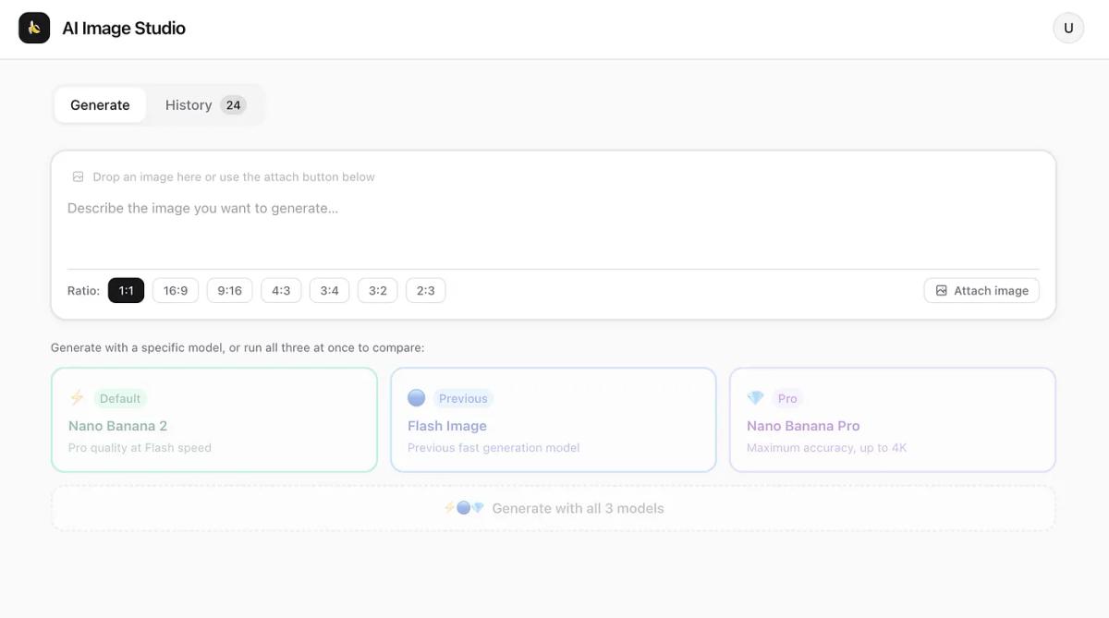Select the 4:3 aspect ratio
The image size is (1109, 618).
coord(281,290)
